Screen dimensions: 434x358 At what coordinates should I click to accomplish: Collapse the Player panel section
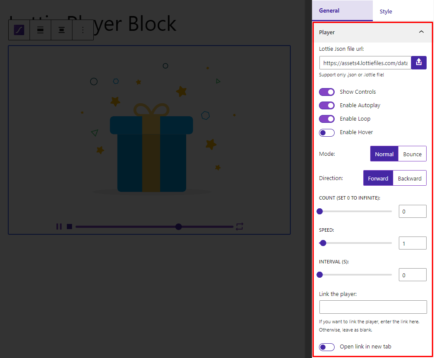click(421, 32)
